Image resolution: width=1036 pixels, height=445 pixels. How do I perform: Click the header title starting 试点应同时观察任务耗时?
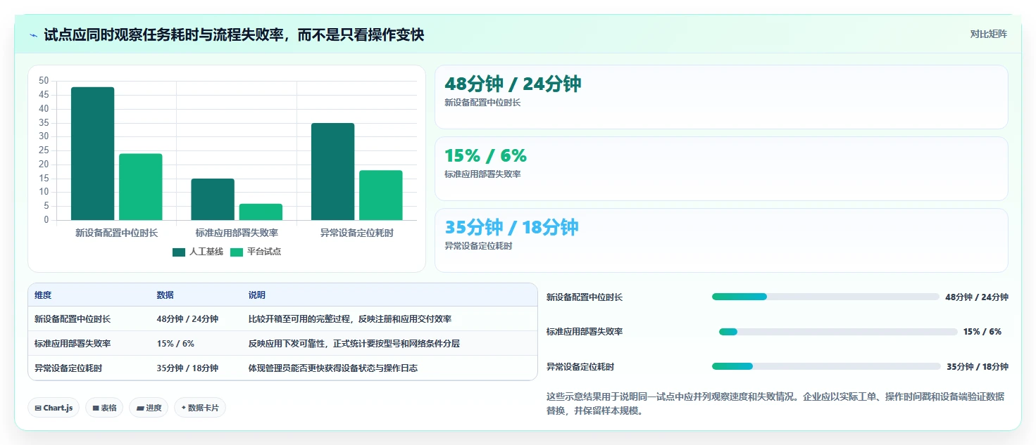coord(234,34)
